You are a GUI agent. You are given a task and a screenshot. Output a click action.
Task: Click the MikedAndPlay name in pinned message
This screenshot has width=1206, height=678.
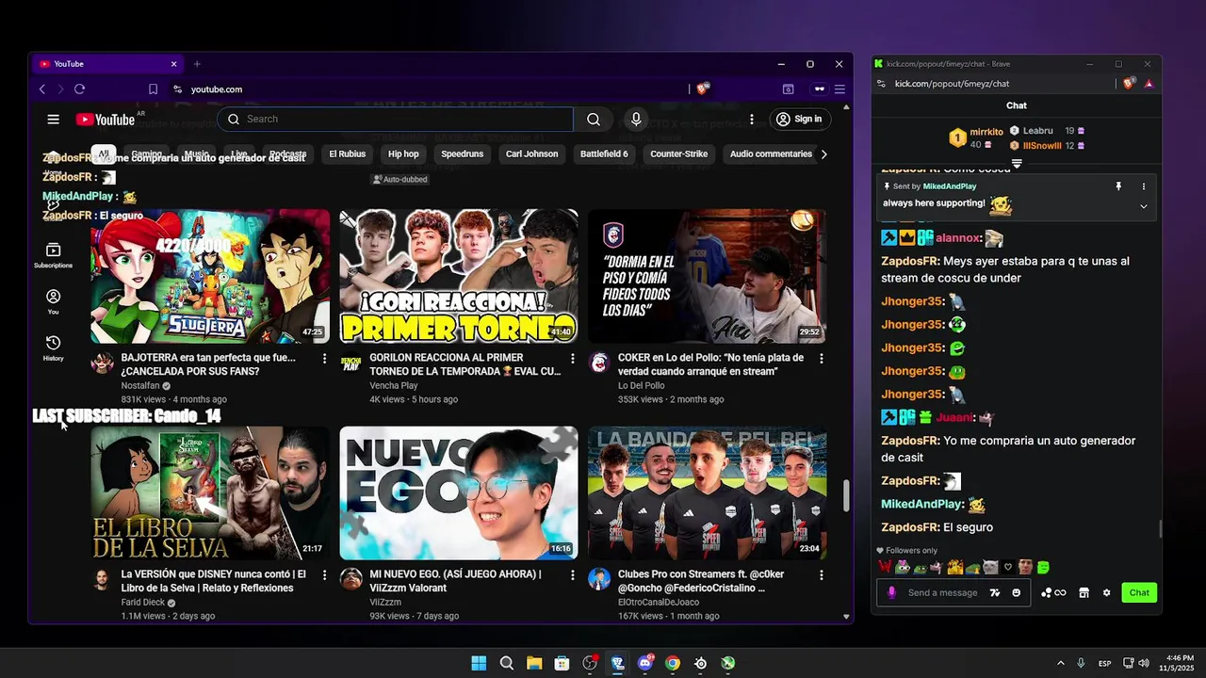950,186
